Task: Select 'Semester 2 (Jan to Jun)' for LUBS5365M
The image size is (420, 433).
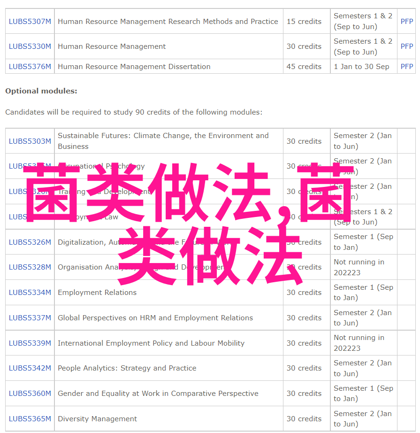Action: (x=363, y=418)
